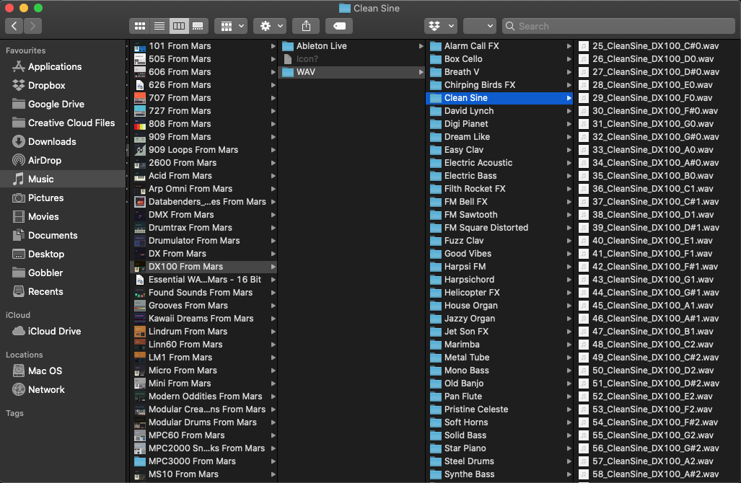The height and width of the screenshot is (483, 741).
Task: Select 25_CleanSine_DX100_C#0.wav file
Action: pyautogui.click(x=658, y=46)
